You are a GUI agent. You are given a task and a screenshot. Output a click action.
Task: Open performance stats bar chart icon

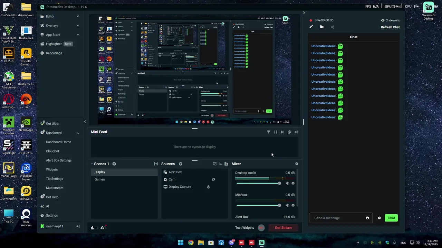[93, 228]
